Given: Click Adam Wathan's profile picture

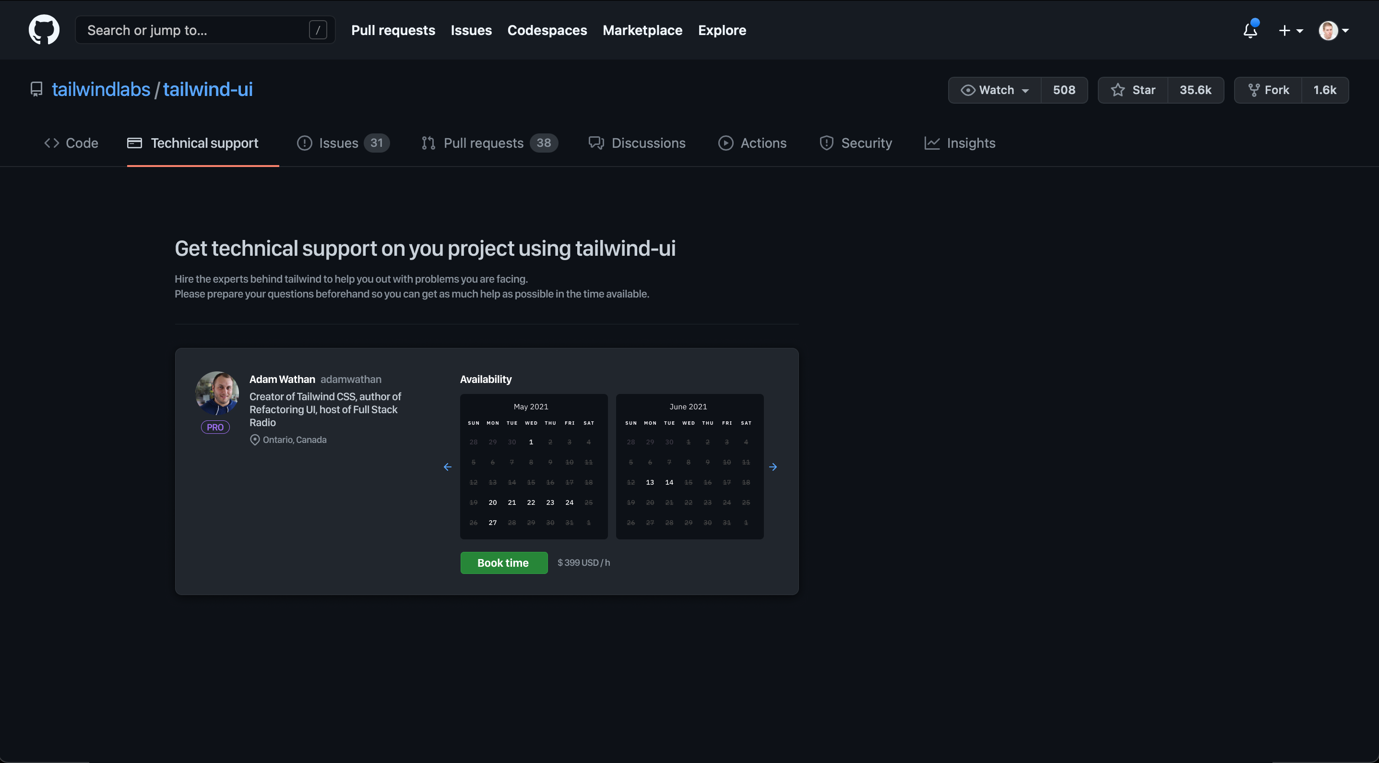Looking at the screenshot, I should tap(217, 393).
